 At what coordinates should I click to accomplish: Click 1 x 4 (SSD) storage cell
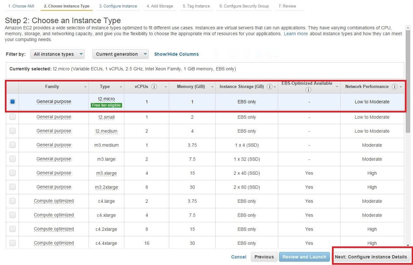[x=247, y=145]
